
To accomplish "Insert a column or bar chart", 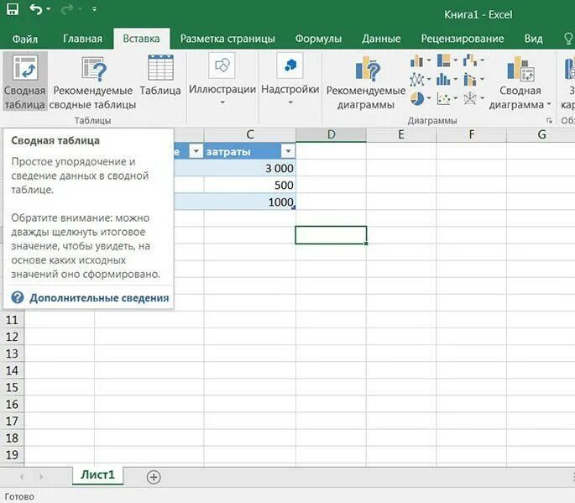I will point(417,60).
